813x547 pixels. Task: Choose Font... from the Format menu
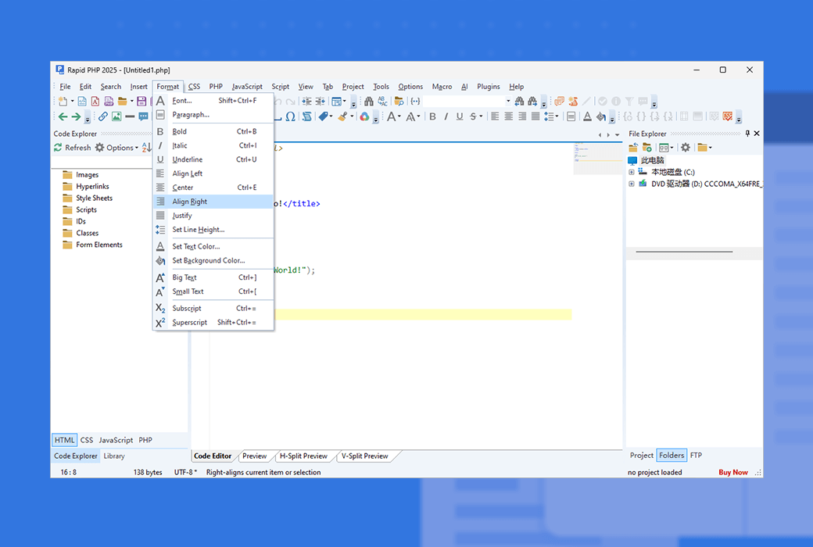coord(214,101)
